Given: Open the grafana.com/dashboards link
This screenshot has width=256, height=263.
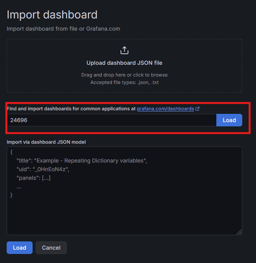Looking at the screenshot, I should point(165,109).
